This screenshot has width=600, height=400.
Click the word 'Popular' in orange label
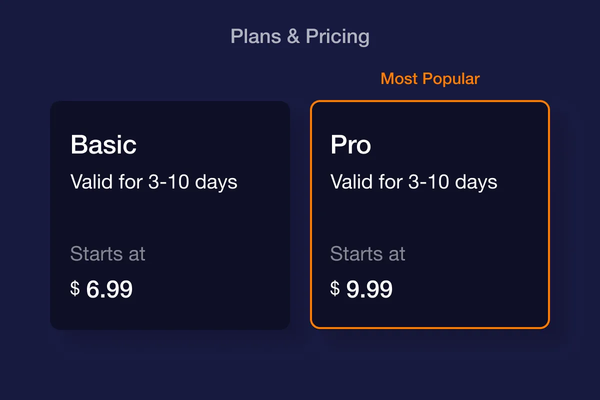[x=451, y=79]
